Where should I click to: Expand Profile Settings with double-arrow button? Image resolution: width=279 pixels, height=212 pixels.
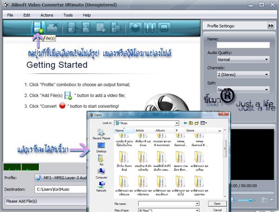tap(271, 26)
